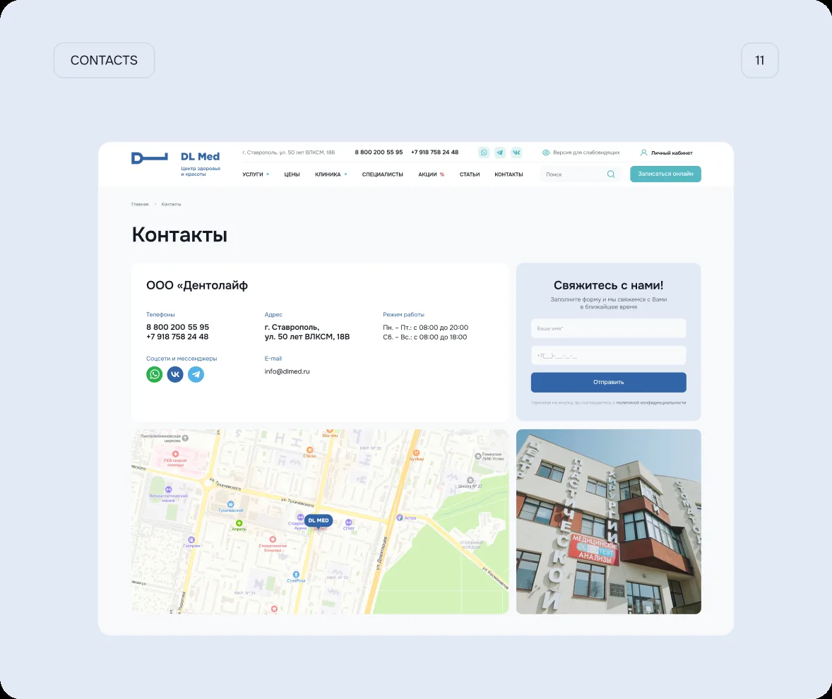Click the header address text

pos(289,153)
